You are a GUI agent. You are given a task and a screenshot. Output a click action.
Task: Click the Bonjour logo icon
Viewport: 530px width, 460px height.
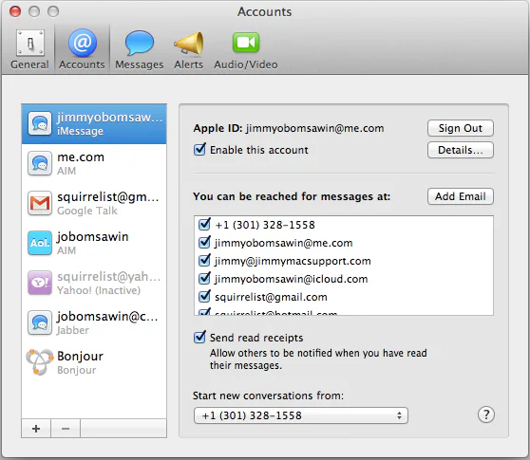40,362
